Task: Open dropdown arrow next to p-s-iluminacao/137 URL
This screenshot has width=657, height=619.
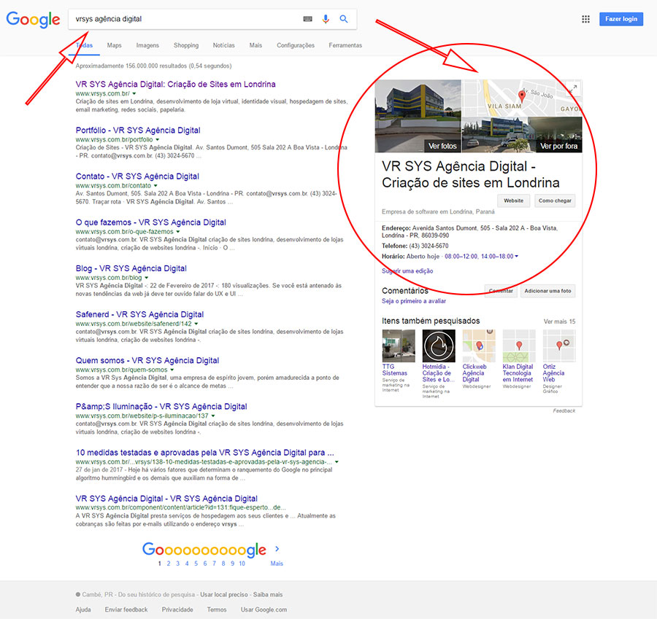Action: (213, 416)
